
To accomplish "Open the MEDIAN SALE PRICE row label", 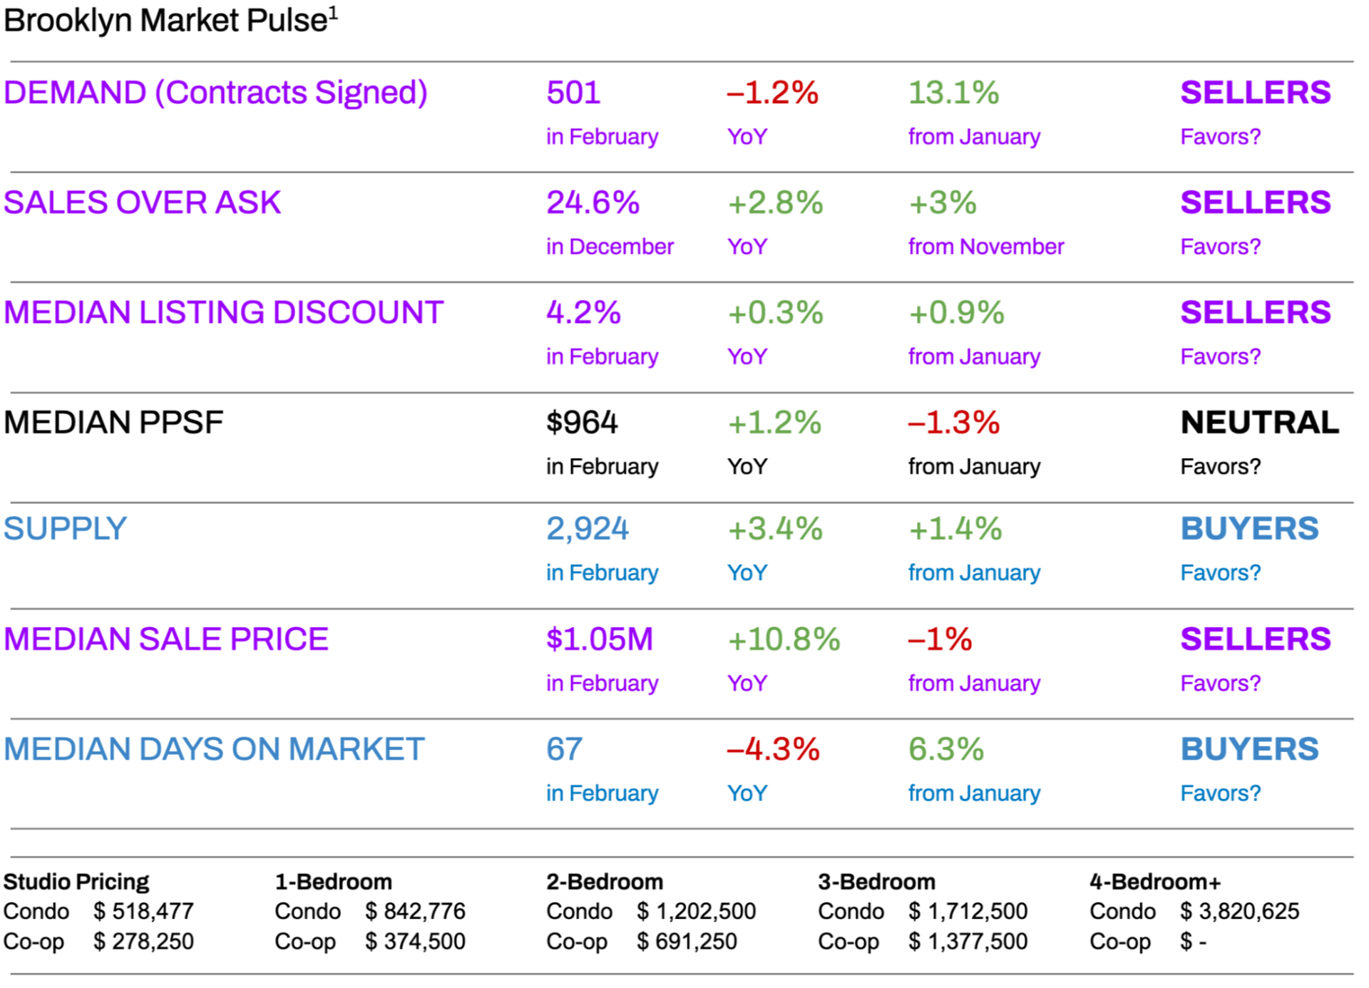I will pos(165,639).
